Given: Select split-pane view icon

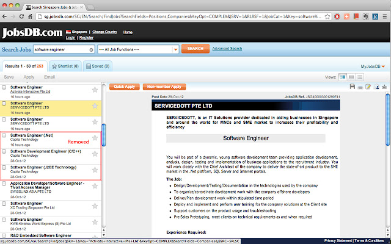Looking at the screenshot, I should [x=343, y=77].
